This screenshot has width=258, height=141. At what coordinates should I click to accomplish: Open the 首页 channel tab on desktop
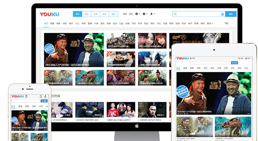click(46, 23)
